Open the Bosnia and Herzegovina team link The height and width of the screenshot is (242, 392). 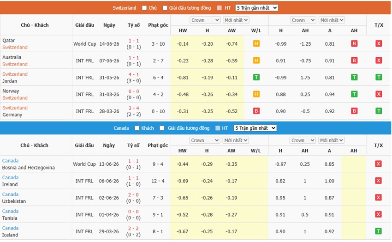click(x=28, y=168)
